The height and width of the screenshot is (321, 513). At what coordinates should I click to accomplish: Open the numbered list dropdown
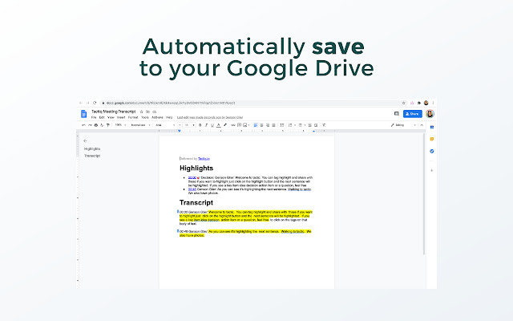[292, 125]
